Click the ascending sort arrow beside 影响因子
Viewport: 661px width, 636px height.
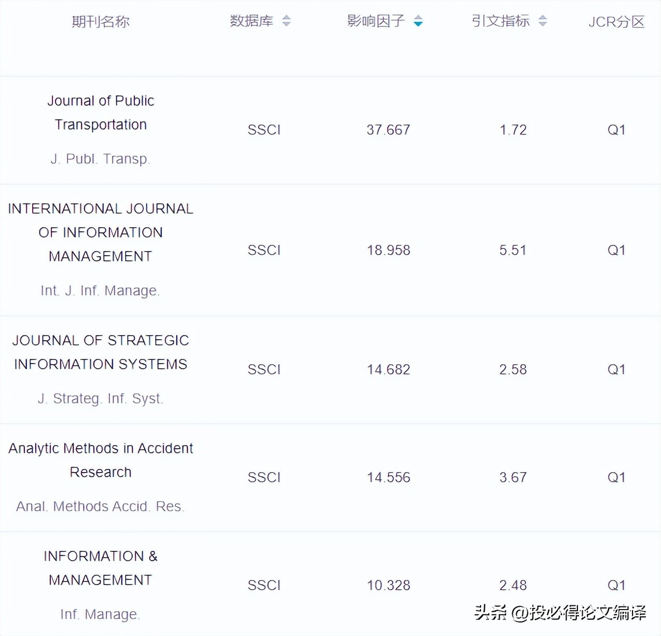(x=418, y=18)
